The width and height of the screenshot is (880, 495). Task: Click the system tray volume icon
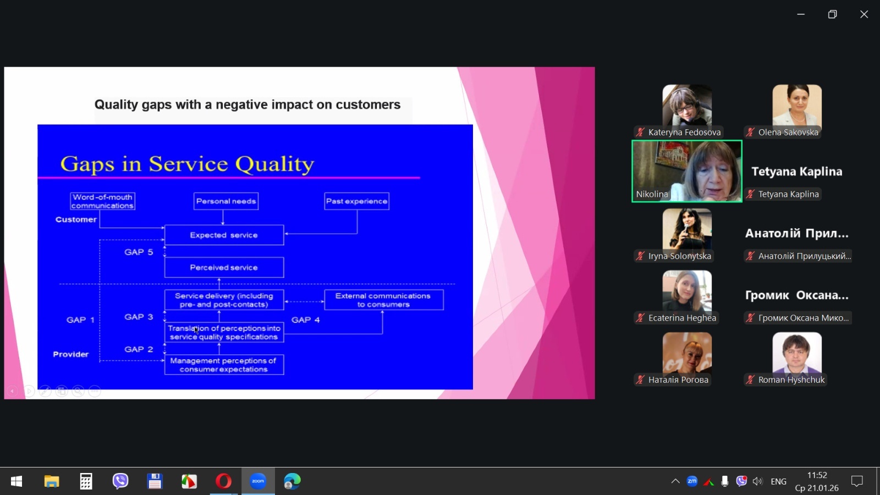(758, 481)
